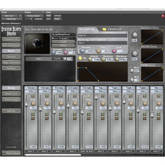
Task: Click the Btm channel Pan knob
Action: [159, 103]
